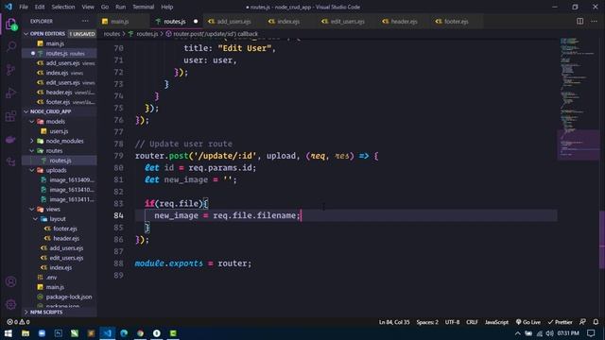Change end of line sequence CRLF
Viewport: 605px width, 340px height.
472,322
